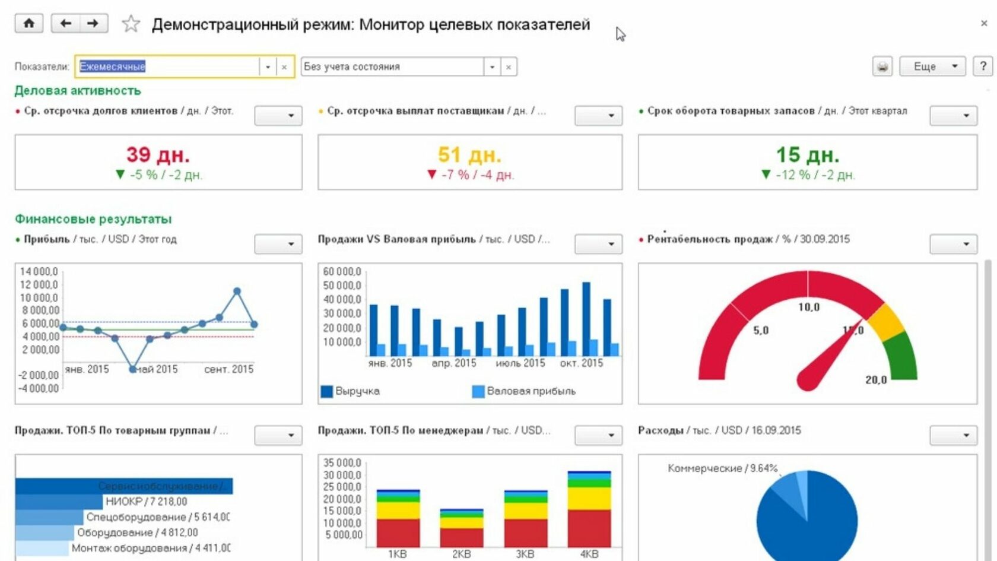Open options for Ср. отсрочка выплат поставщикам
Viewport: 997px width, 561px height.
[598, 115]
